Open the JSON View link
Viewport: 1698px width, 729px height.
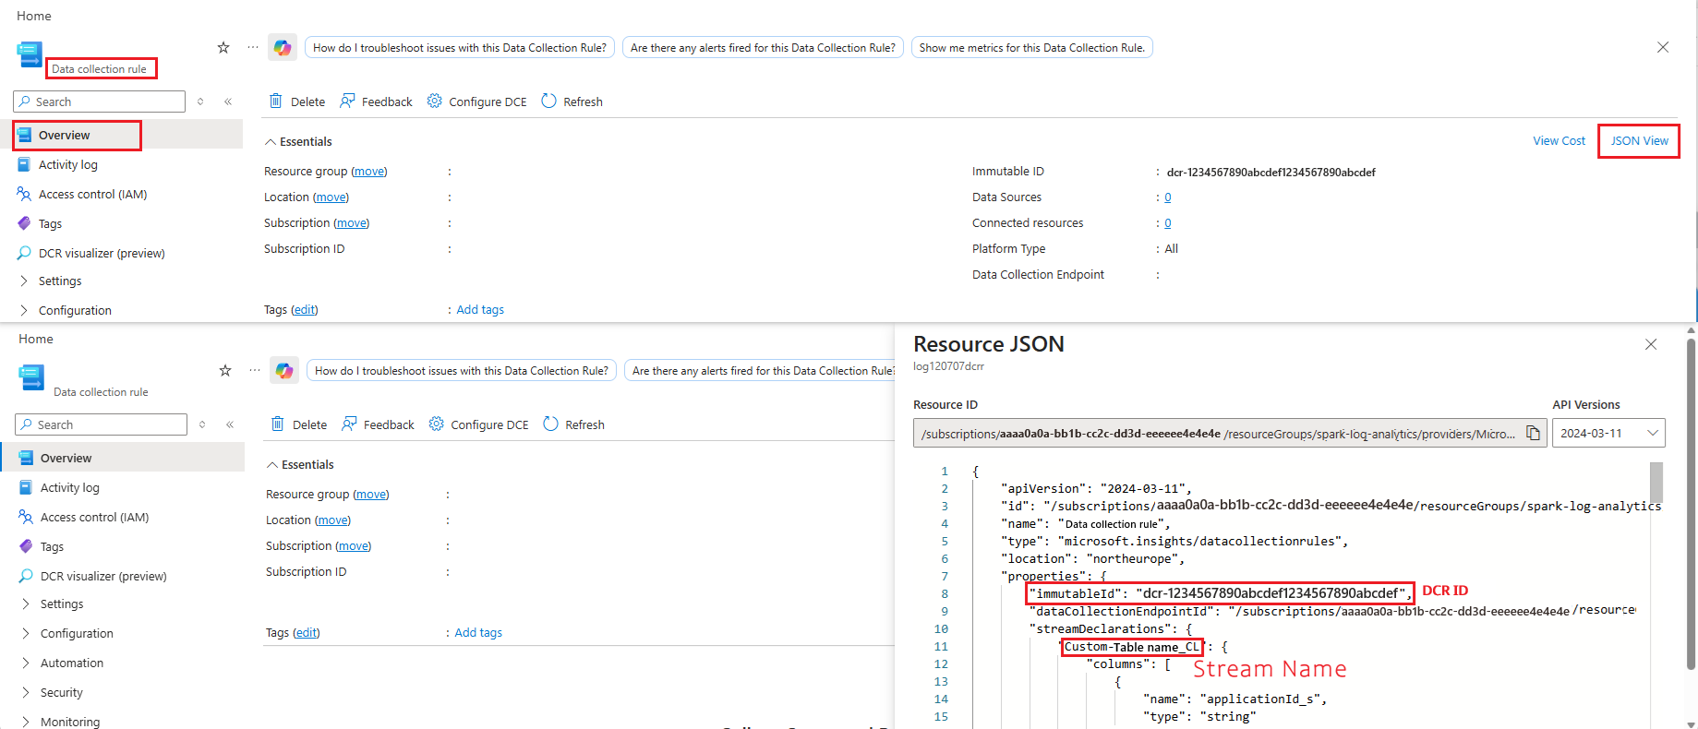click(x=1639, y=140)
